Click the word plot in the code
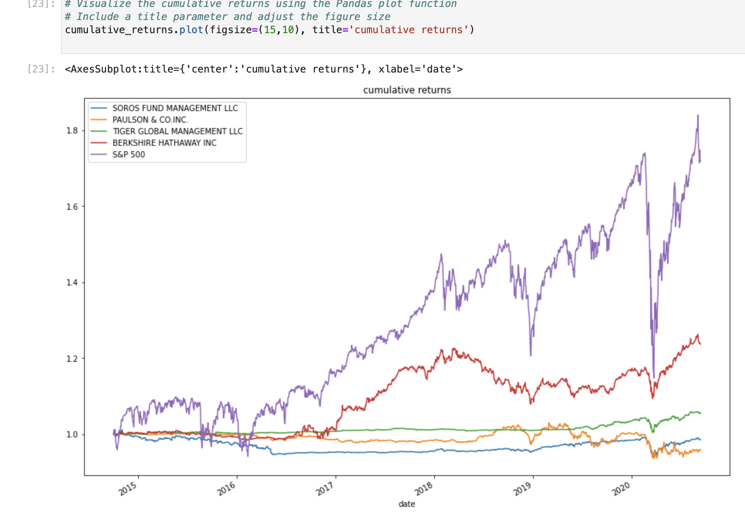 pyautogui.click(x=192, y=29)
